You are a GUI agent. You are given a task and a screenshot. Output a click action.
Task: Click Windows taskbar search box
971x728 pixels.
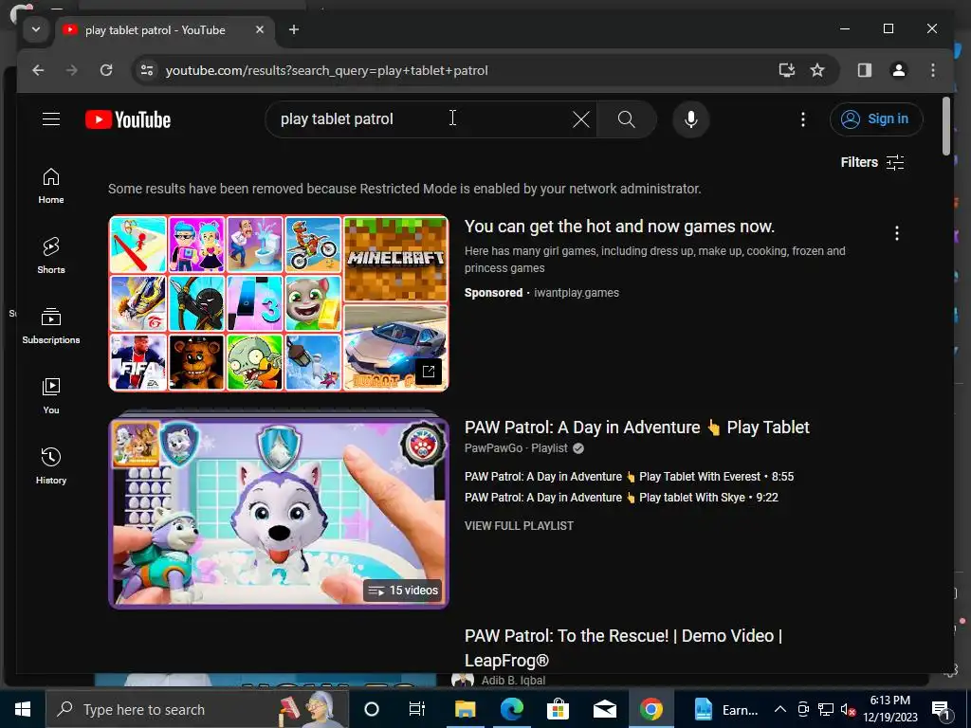click(x=197, y=709)
